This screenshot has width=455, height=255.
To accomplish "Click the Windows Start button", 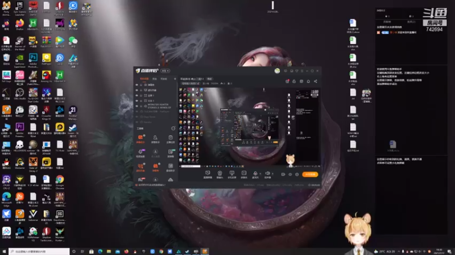I will [4, 252].
